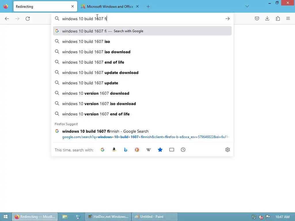Click the muted volume tray icon
This screenshot has width=295, height=221.
(261, 217)
